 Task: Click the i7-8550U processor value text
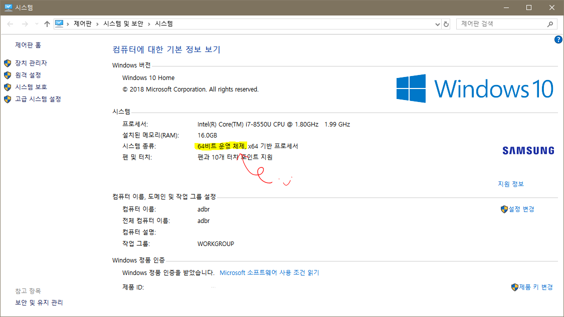[274, 124]
